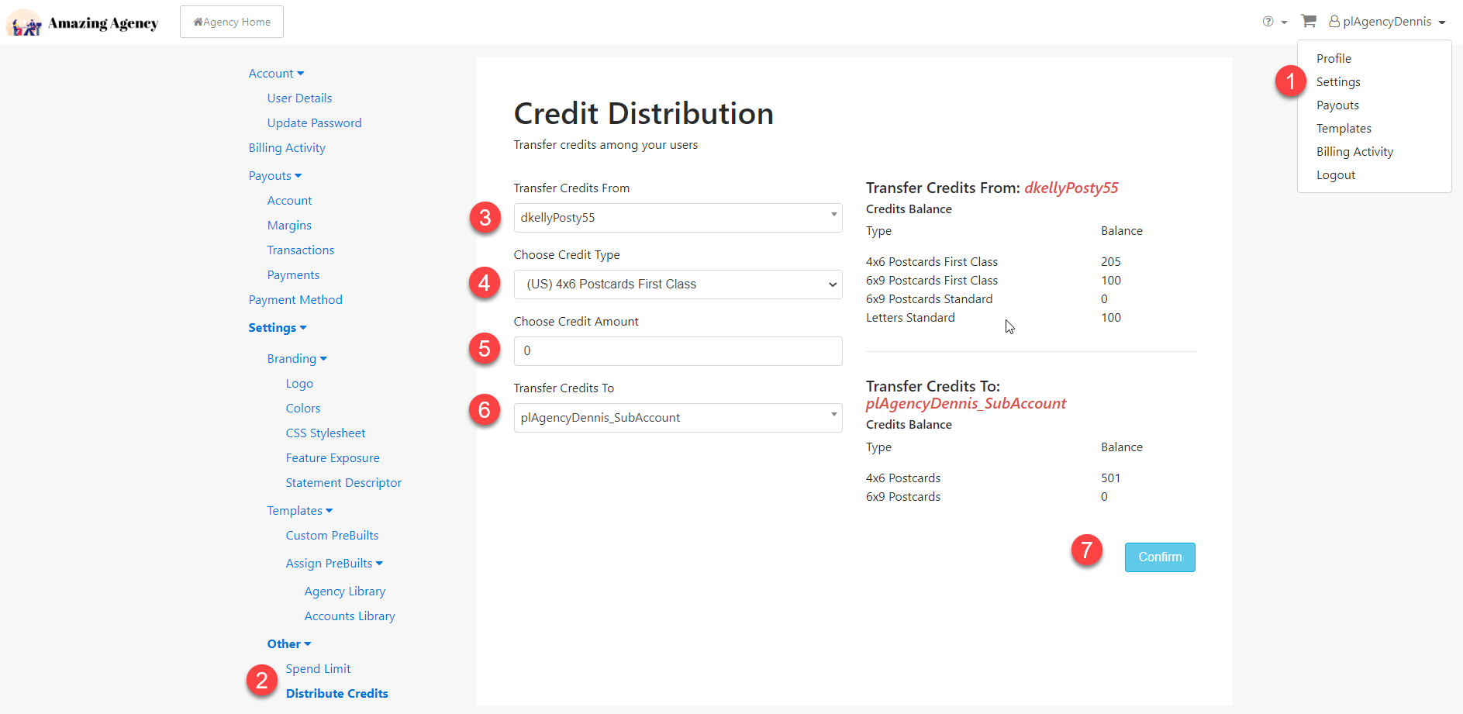Confirm the credit transfer
The image size is (1463, 714).
1160,557
